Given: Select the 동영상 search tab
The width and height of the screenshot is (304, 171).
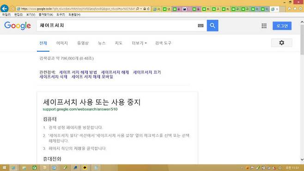Looking at the screenshot, I should point(83,43).
